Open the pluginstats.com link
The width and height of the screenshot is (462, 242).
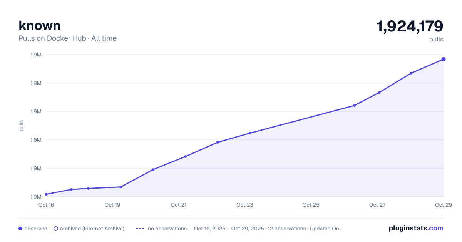click(x=416, y=228)
